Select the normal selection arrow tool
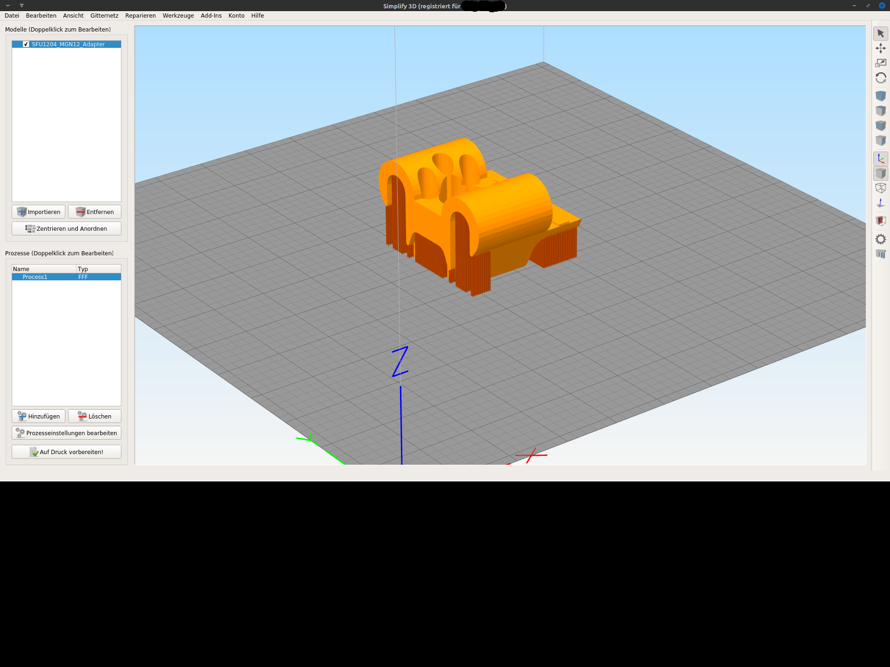The image size is (890, 667). click(881, 33)
